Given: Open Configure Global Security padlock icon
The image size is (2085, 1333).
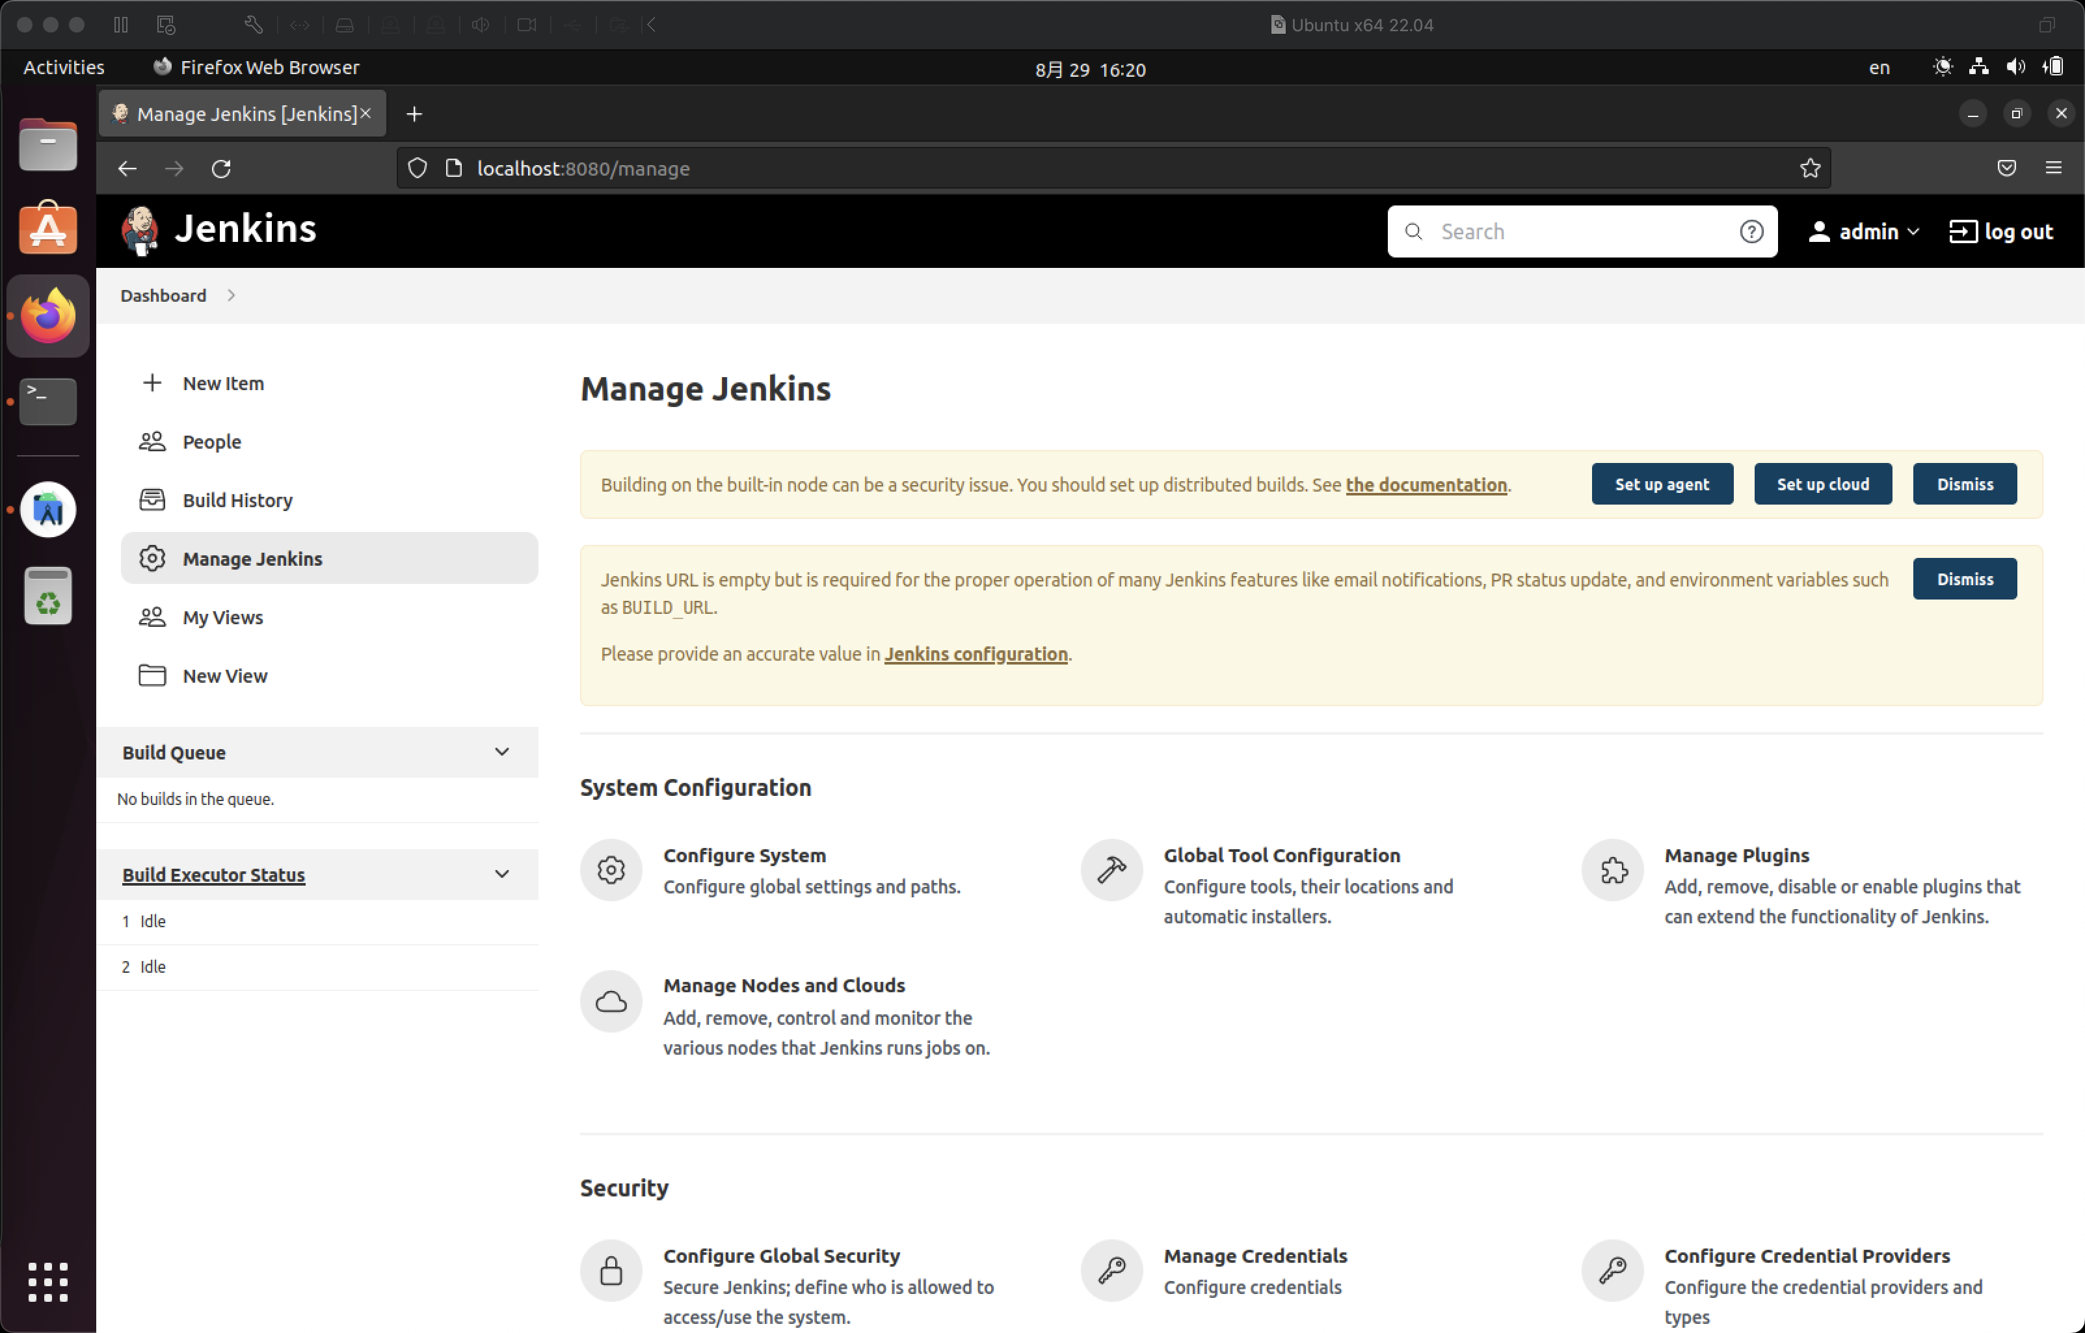Looking at the screenshot, I should 611,1271.
